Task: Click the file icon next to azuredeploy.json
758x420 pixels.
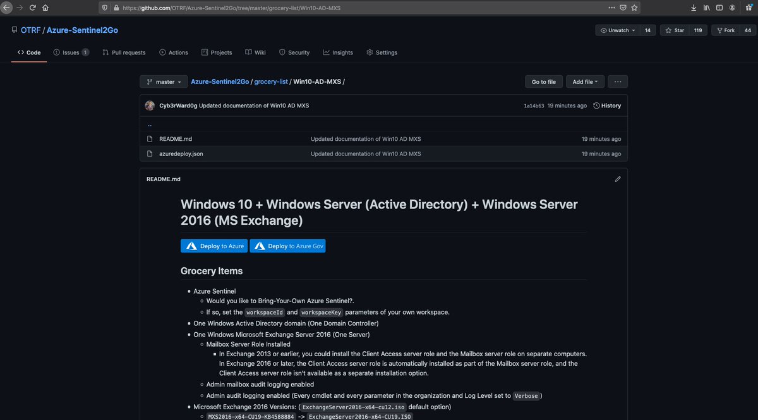Action: point(150,153)
